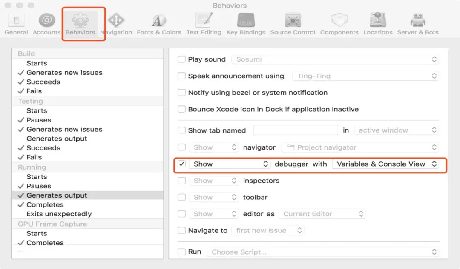Open first new issue dropdown
This screenshot has width=460, height=269.
268,231
